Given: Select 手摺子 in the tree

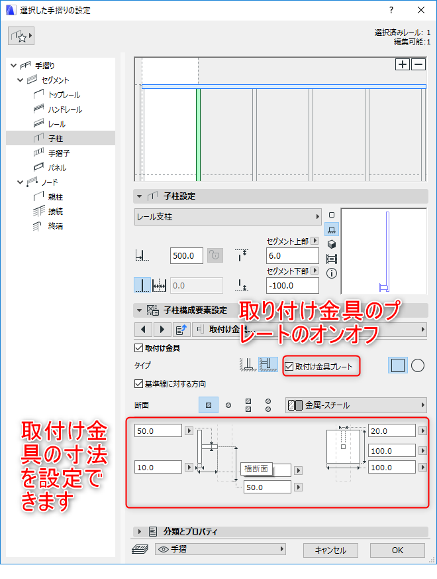Looking at the screenshot, I should (59, 153).
